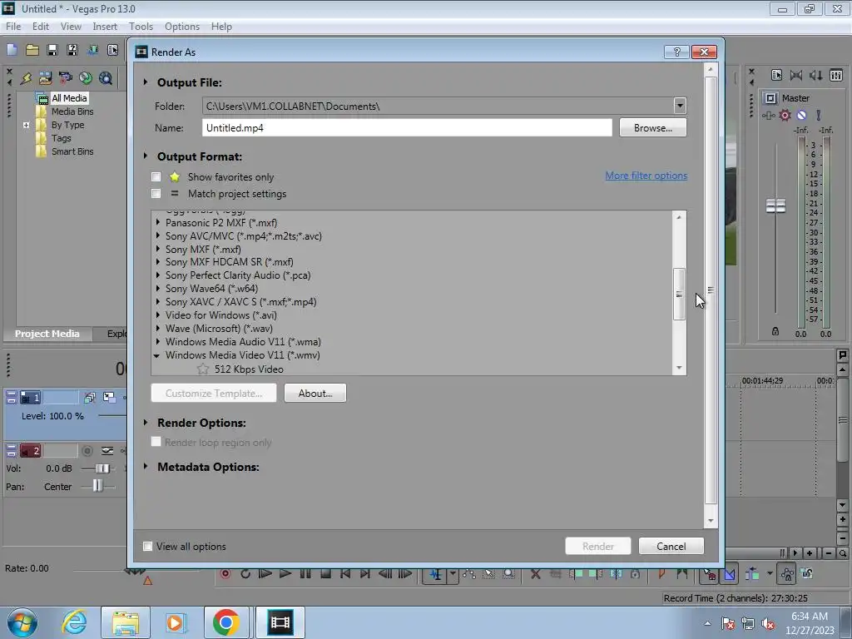Viewport: 852px width, 639px height.
Task: Click the Normal Edit tool icon
Action: click(x=435, y=574)
